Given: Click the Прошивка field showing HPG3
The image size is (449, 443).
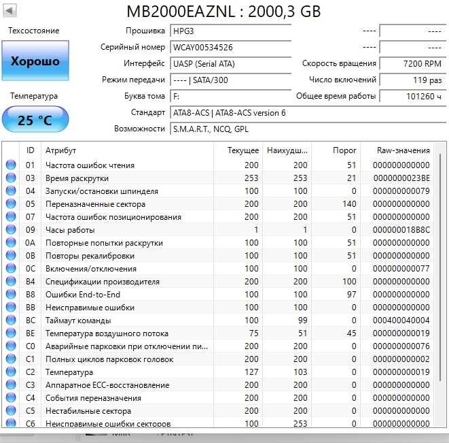Looking at the screenshot, I should (231, 31).
